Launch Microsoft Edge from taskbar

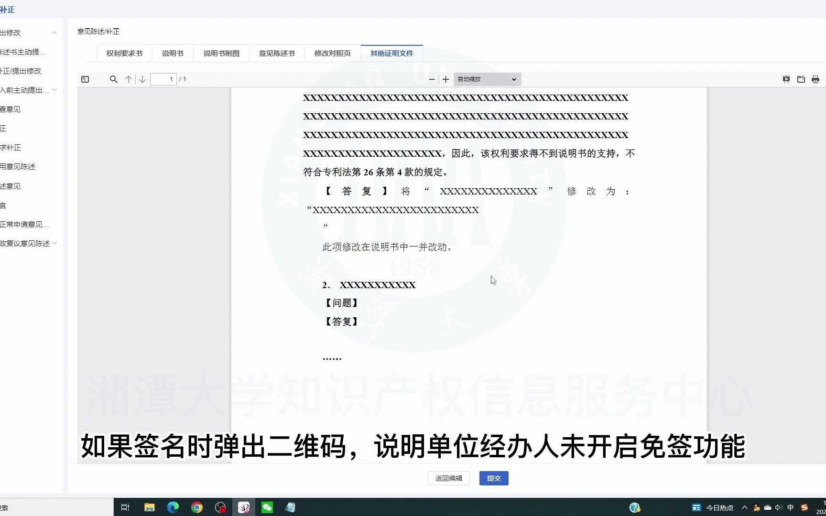173,507
